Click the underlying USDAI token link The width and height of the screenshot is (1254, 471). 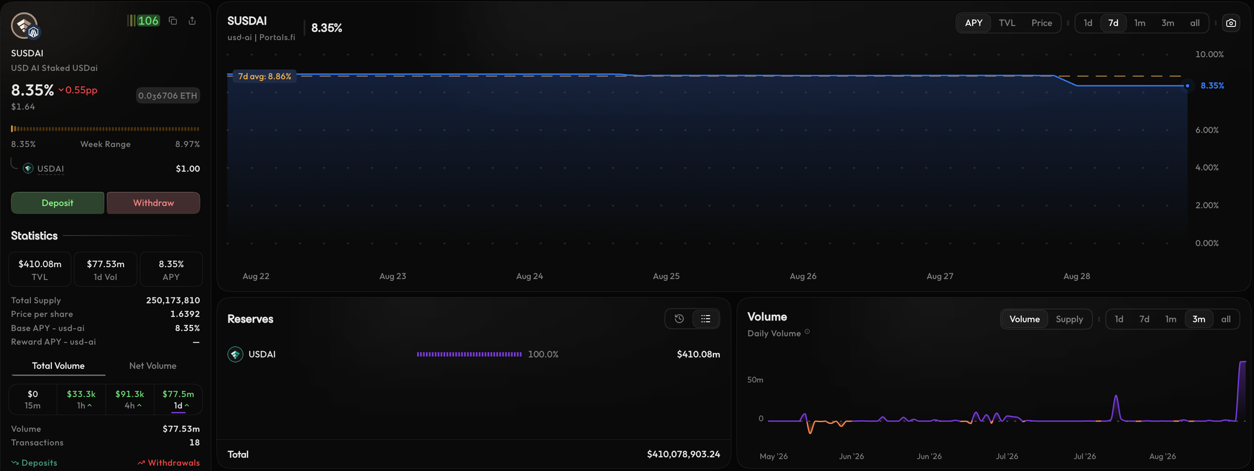(x=50, y=169)
